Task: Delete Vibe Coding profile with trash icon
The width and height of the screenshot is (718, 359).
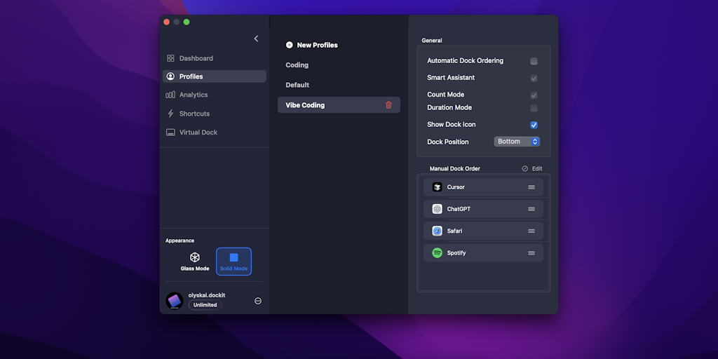Action: 388,105
